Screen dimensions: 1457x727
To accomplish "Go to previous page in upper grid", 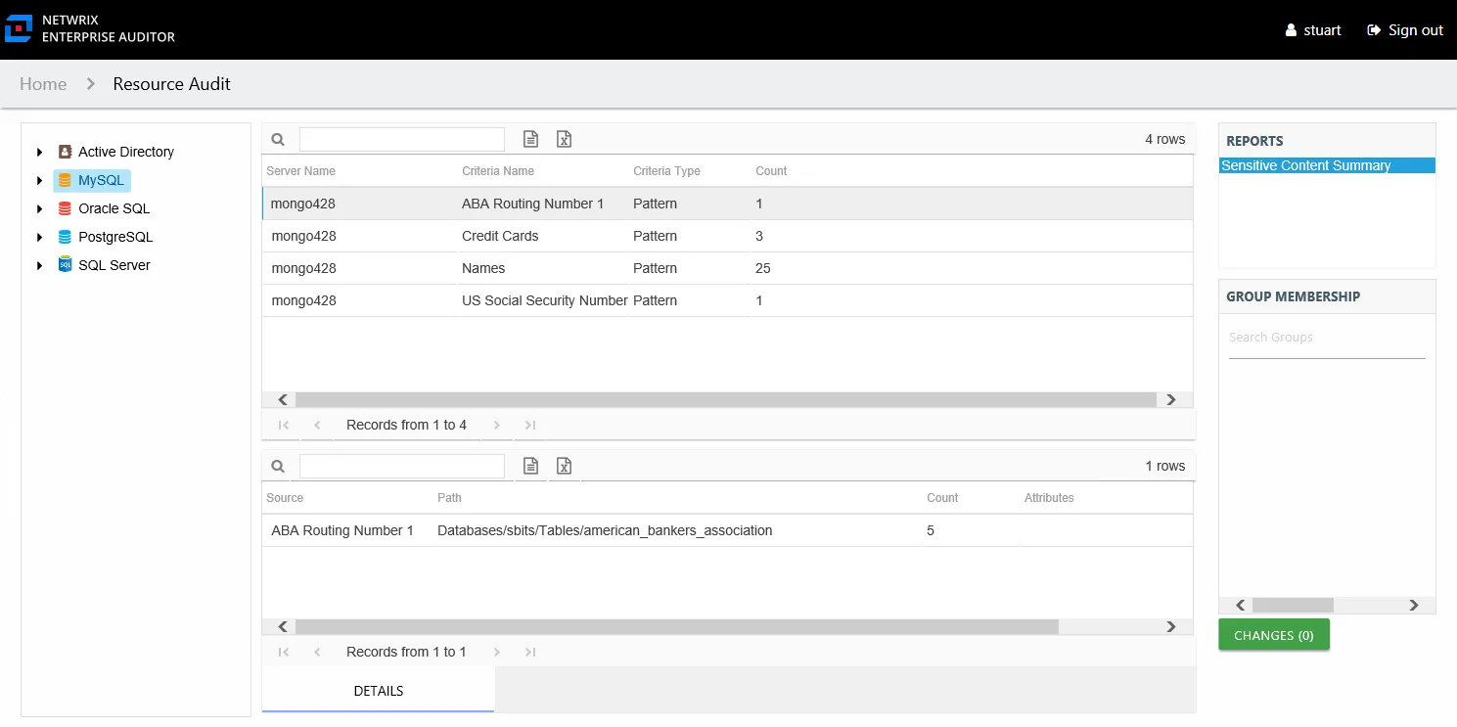I will (x=317, y=425).
